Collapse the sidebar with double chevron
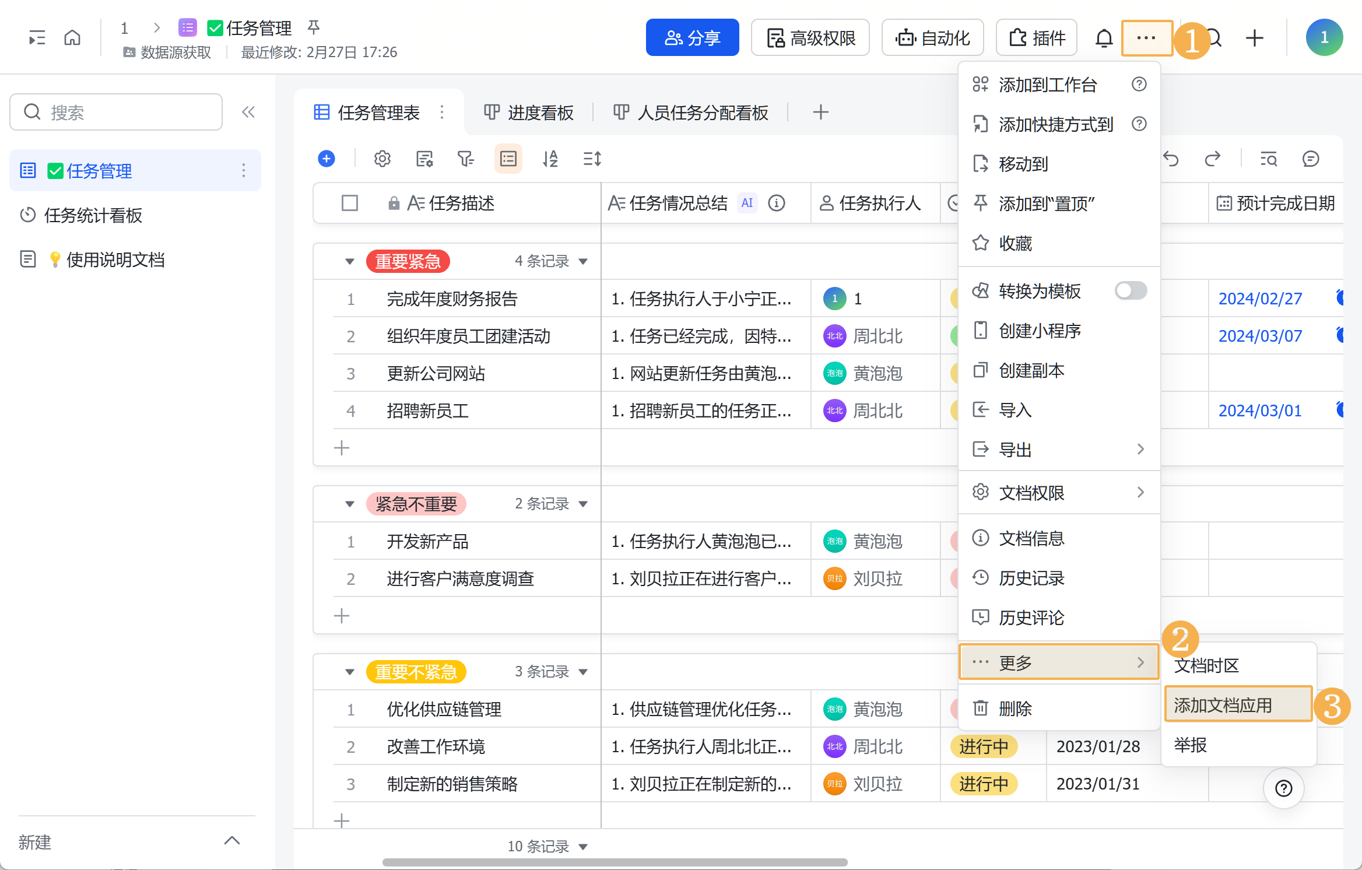1362x870 pixels. click(248, 112)
